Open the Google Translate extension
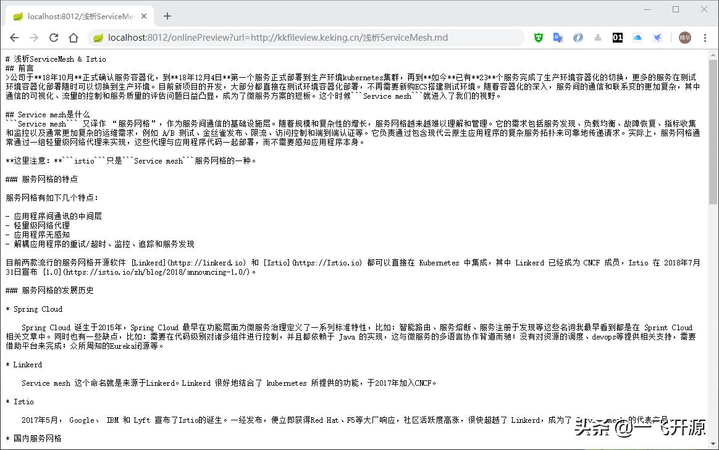This screenshot has height=450, width=719. (558, 38)
